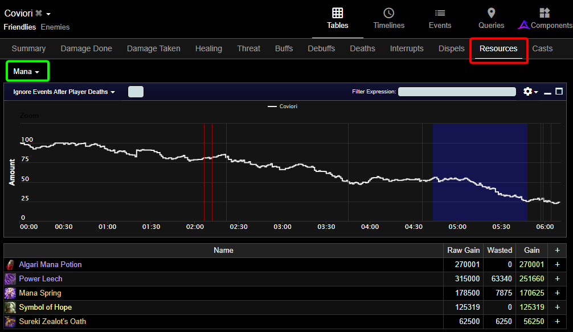
Task: Maximize the graph panel
Action: [x=559, y=91]
